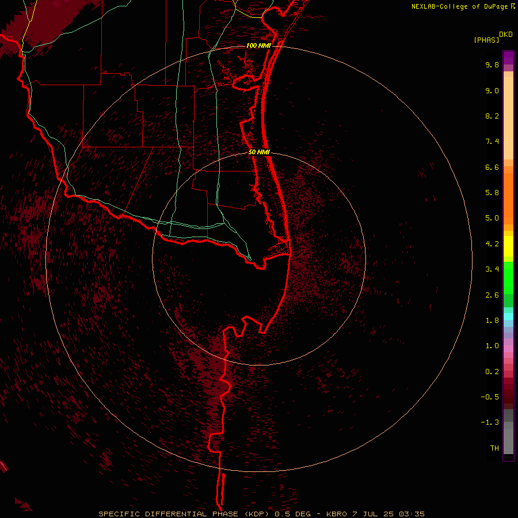Image resolution: width=518 pixels, height=518 pixels.
Task: Select the 6.6 scale label
Action: coord(492,167)
